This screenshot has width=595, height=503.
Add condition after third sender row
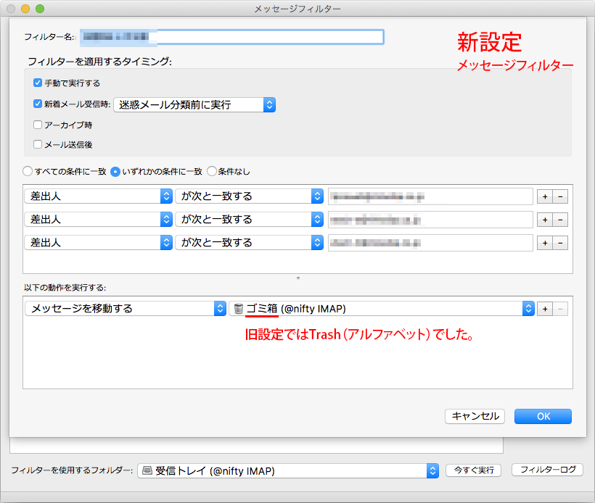click(x=544, y=243)
